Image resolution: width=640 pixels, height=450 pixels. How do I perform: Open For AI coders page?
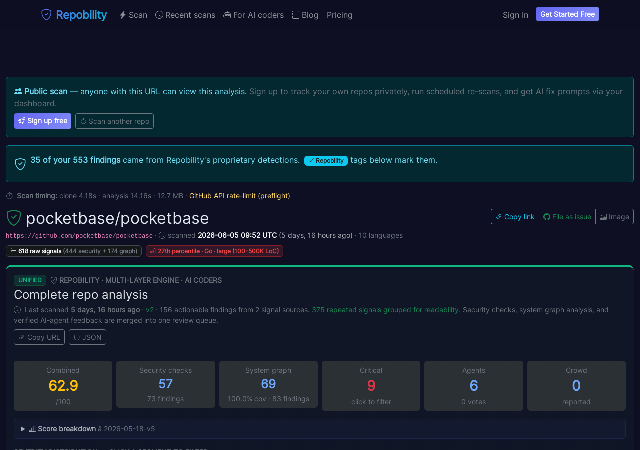point(253,15)
